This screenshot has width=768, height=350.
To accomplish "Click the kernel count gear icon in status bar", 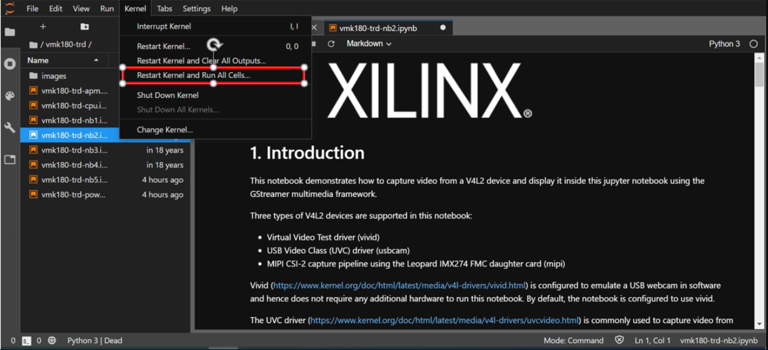I will (x=52, y=341).
